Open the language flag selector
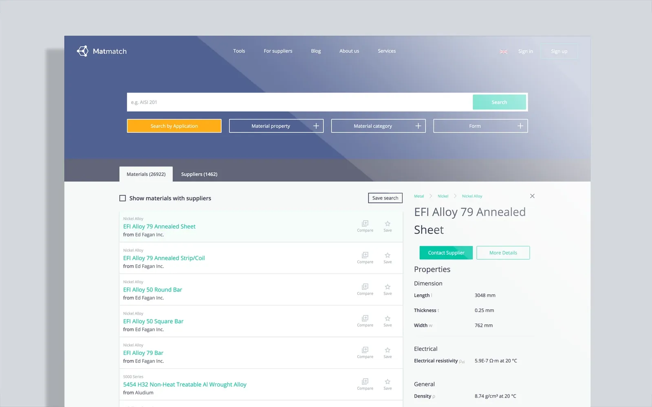652x407 pixels. (503, 52)
